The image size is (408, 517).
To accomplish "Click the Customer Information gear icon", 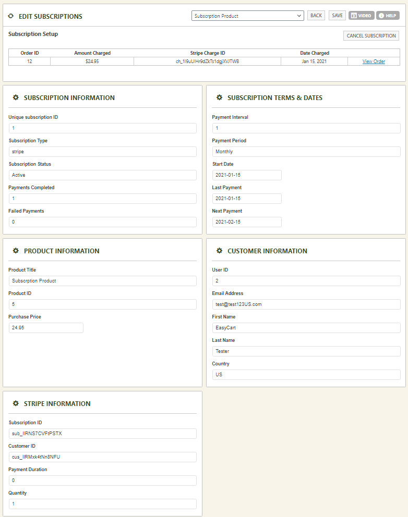I will pyautogui.click(x=219, y=251).
